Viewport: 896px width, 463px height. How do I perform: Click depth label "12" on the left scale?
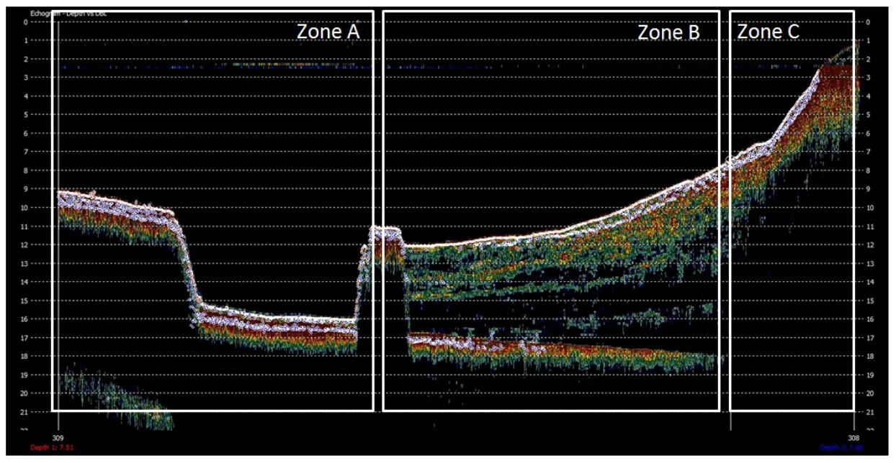tap(24, 245)
